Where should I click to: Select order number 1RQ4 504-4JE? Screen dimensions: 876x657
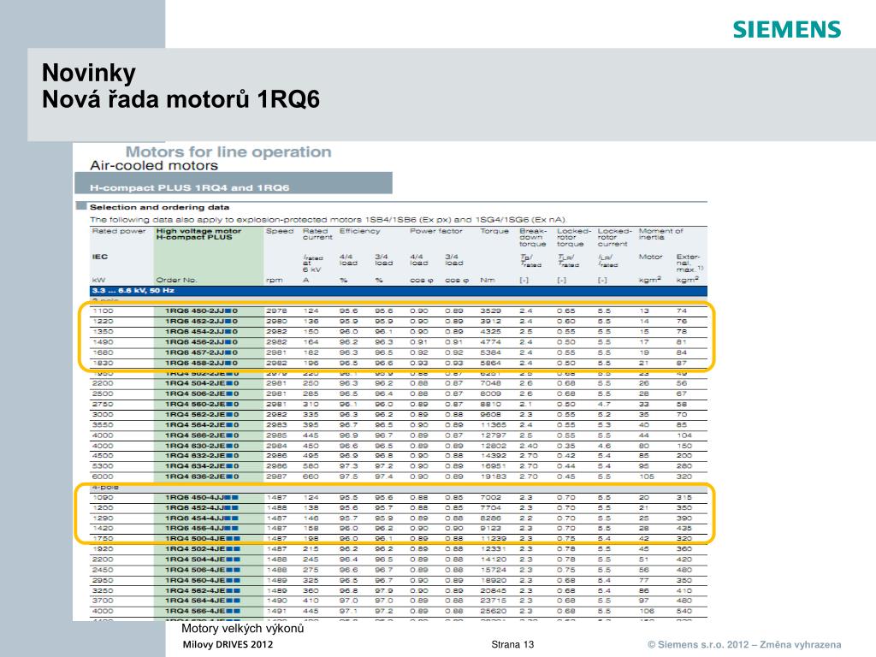202,559
